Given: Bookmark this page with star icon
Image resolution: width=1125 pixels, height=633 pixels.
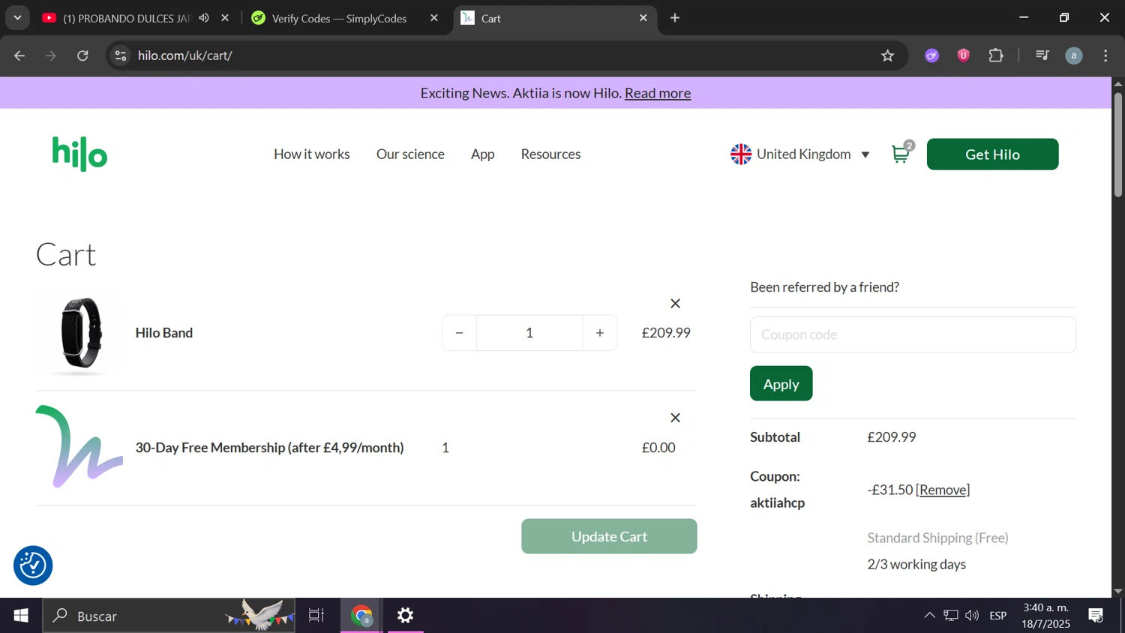Looking at the screenshot, I should tap(888, 55).
